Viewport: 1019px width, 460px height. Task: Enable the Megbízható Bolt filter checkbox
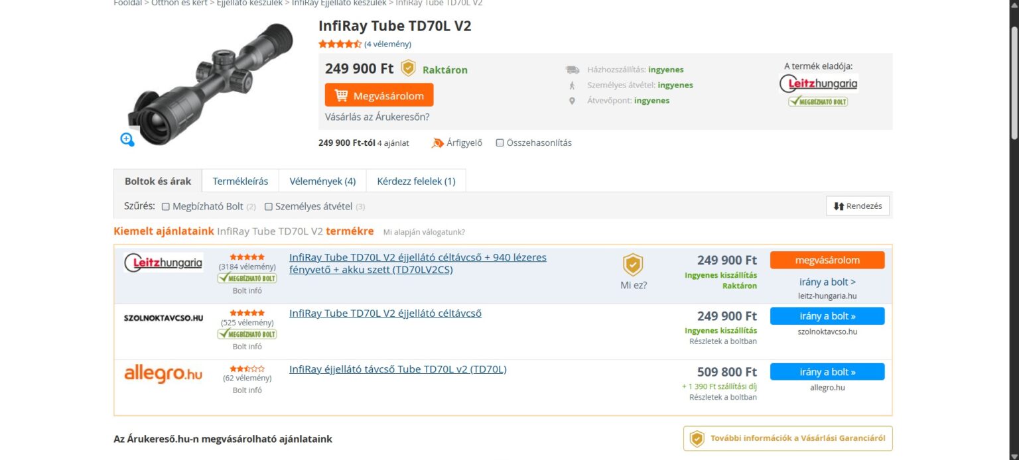(x=166, y=206)
